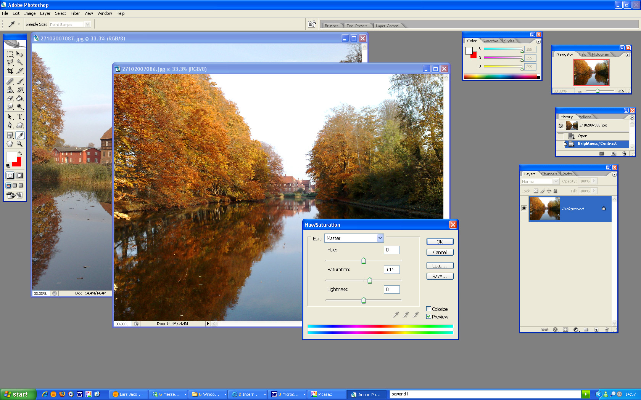Open the Filter menu
Image resolution: width=641 pixels, height=400 pixels.
(x=75, y=13)
